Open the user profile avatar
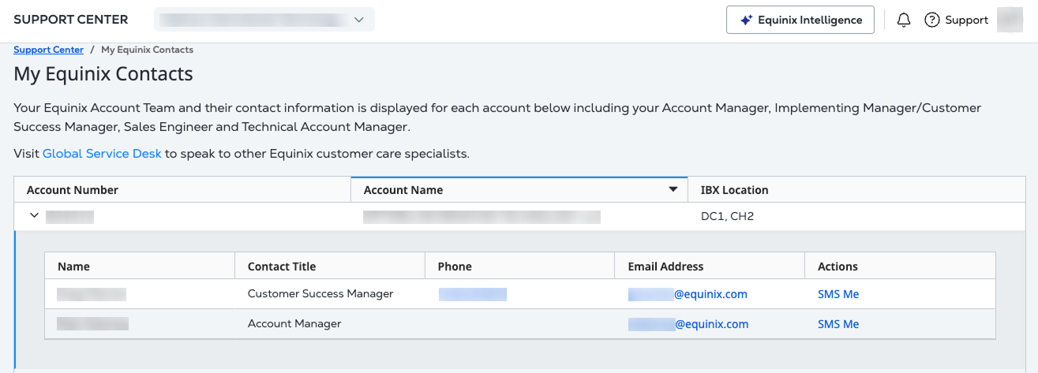 pyautogui.click(x=1010, y=20)
